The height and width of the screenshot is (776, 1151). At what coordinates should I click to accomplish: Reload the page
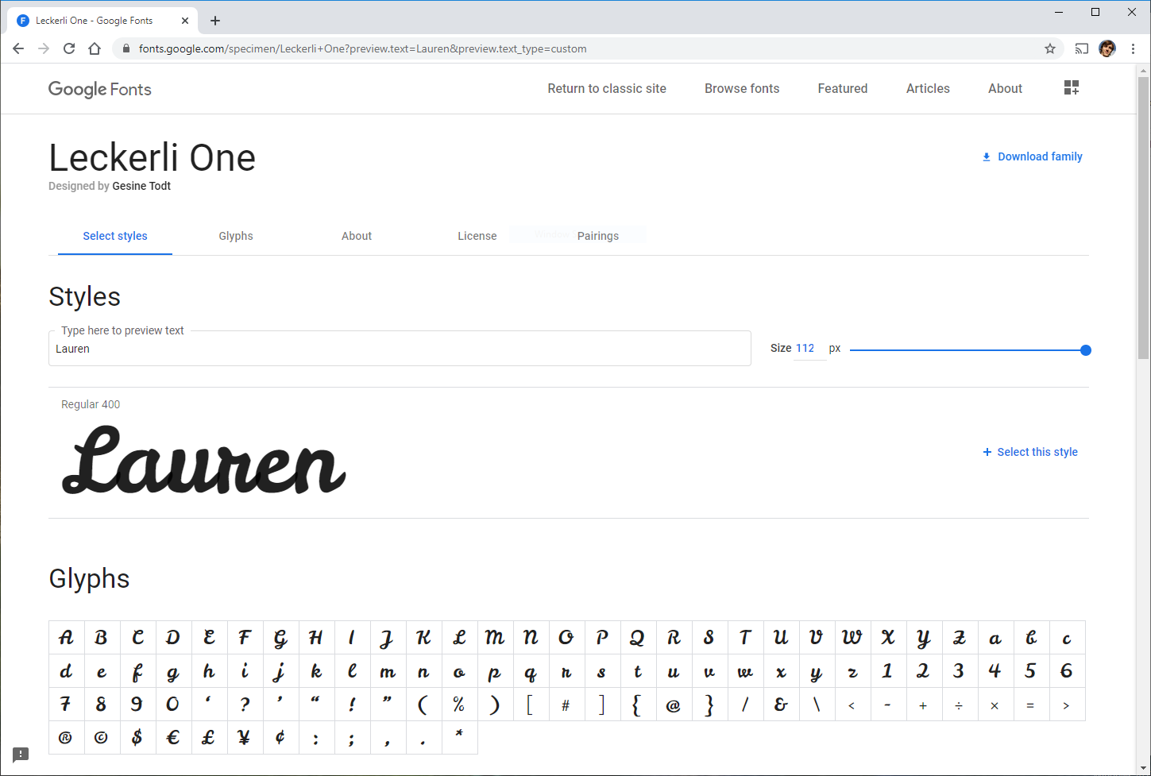[69, 48]
